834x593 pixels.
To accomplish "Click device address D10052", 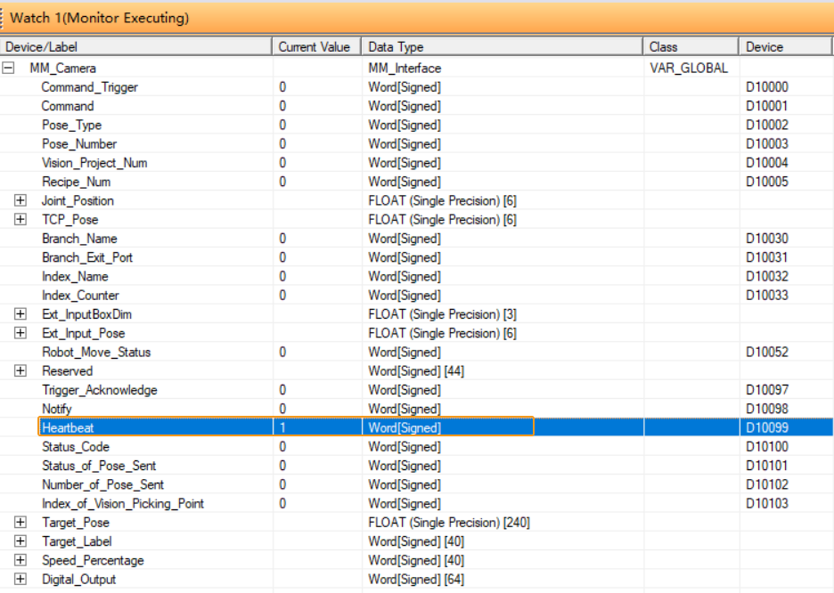I will point(767,353).
